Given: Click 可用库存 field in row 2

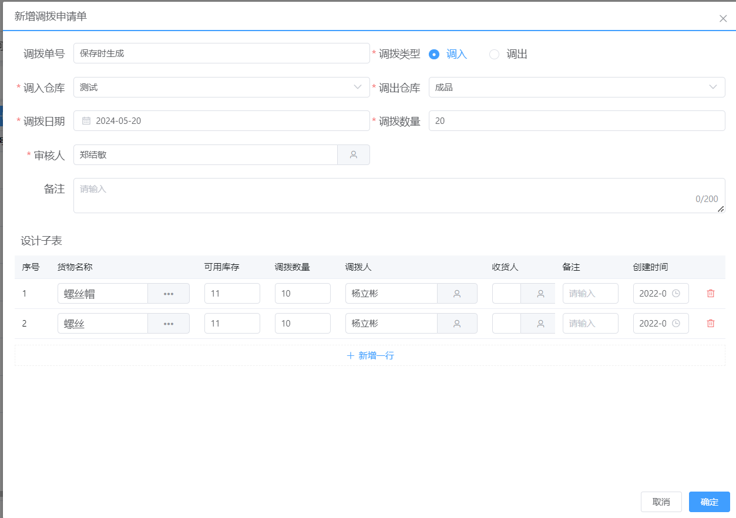Looking at the screenshot, I should [232, 324].
